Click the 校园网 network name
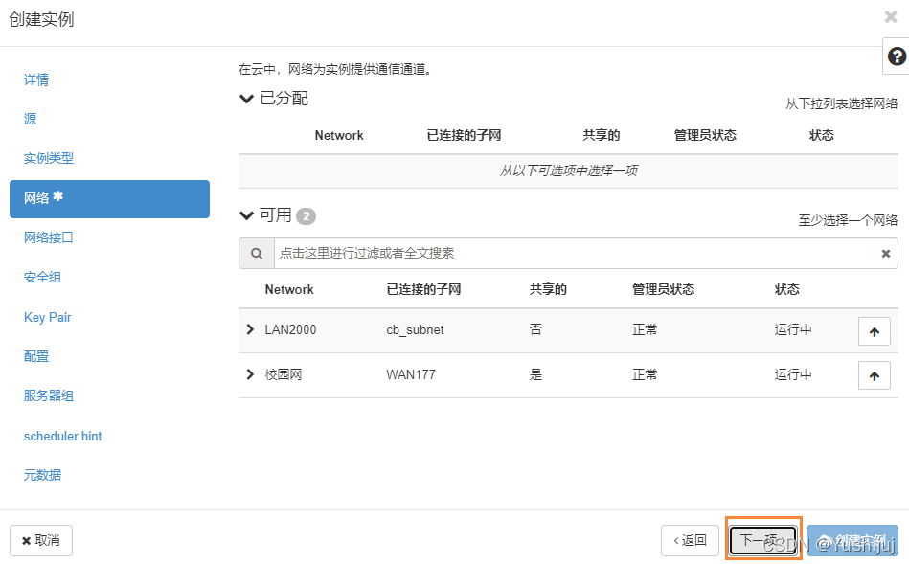Viewport: 909px width, 564px height. point(284,374)
